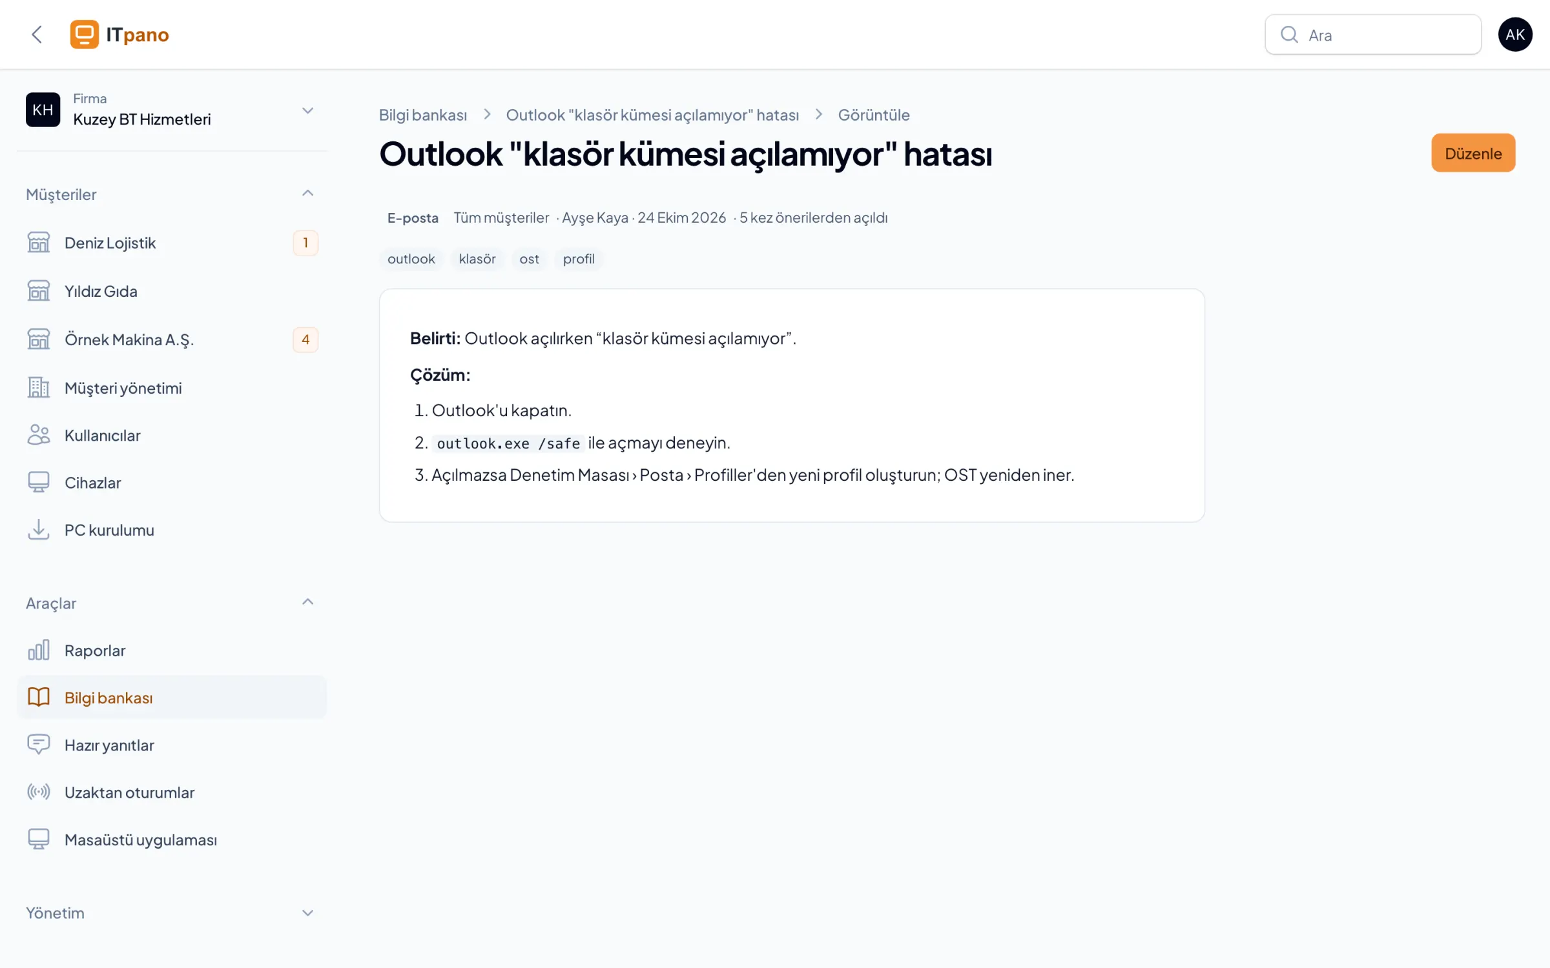The height and width of the screenshot is (968, 1550).
Task: Open Yıldız Gıda customer
Action: point(172,291)
